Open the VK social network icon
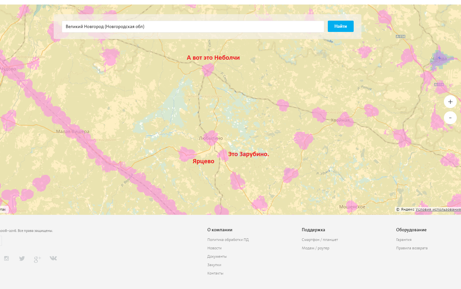This screenshot has height=289, width=461. 53,258
